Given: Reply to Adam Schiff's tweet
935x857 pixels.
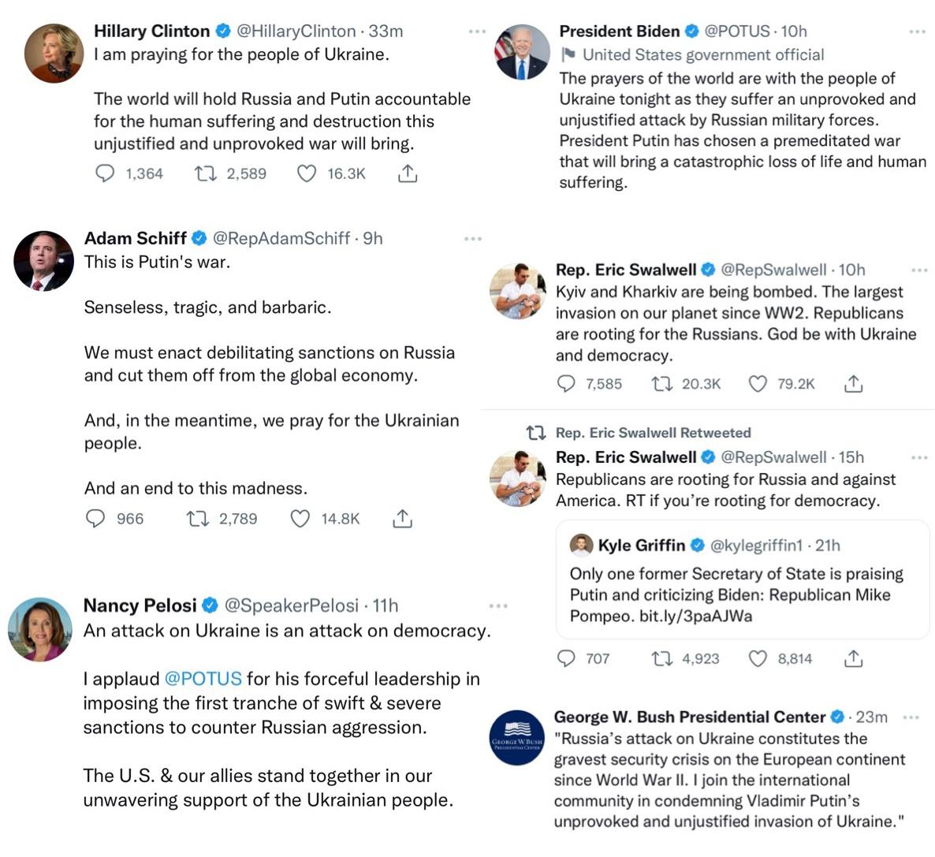Looking at the screenshot, I should 95,519.
